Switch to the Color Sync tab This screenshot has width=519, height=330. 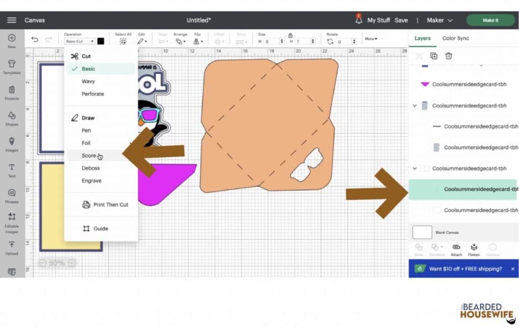pyautogui.click(x=456, y=39)
